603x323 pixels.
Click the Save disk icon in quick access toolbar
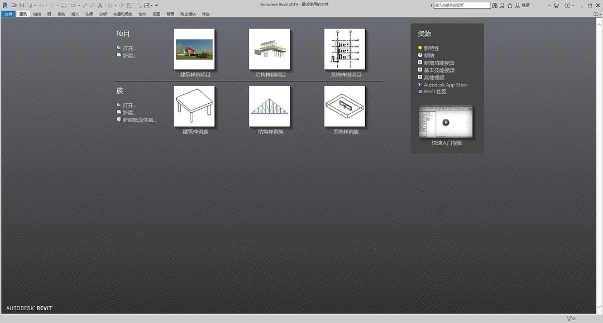point(22,5)
